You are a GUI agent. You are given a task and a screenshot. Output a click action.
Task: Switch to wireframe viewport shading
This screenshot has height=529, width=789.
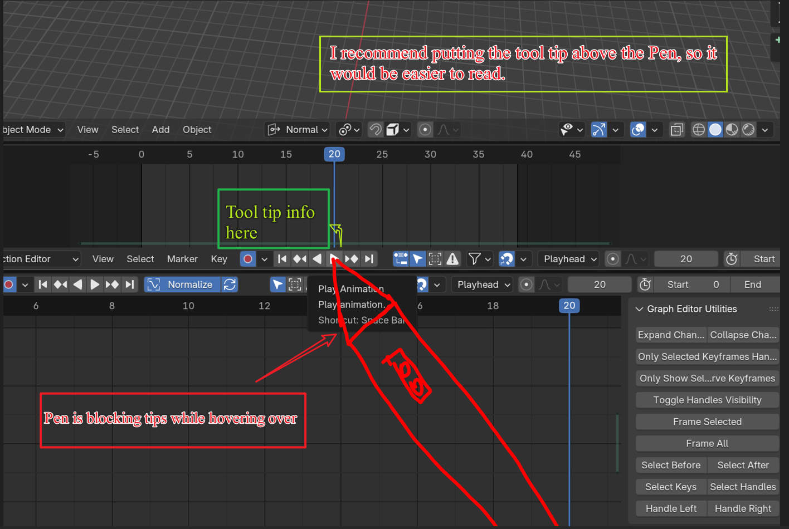click(698, 130)
